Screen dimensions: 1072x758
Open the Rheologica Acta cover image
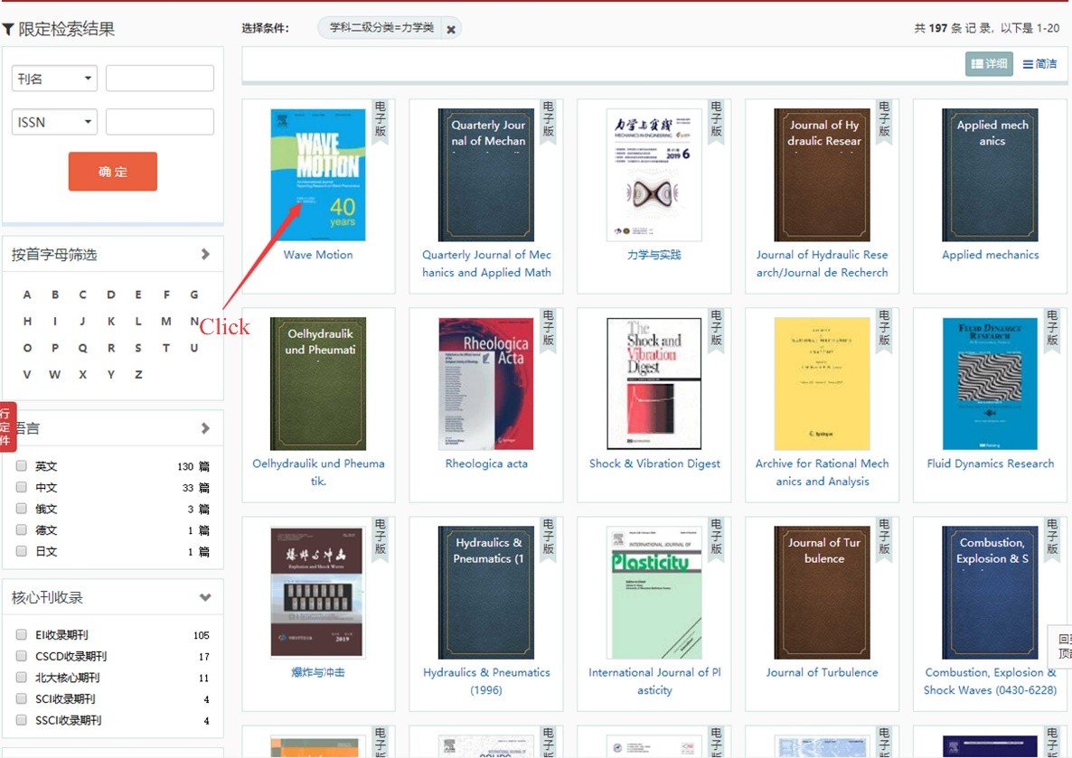click(x=486, y=383)
